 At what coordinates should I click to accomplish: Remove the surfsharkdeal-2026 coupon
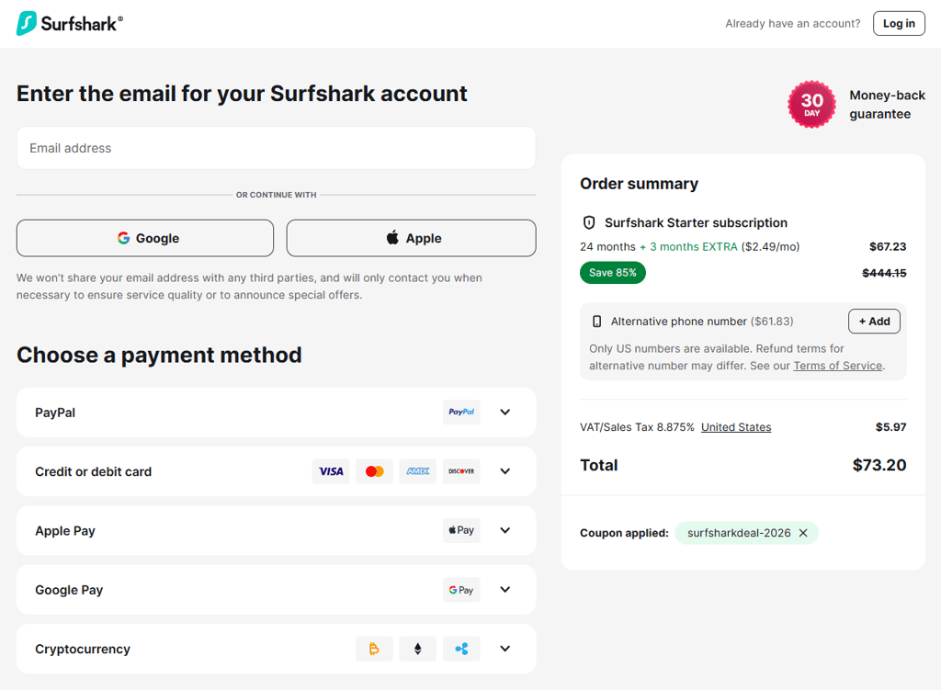[x=803, y=533]
